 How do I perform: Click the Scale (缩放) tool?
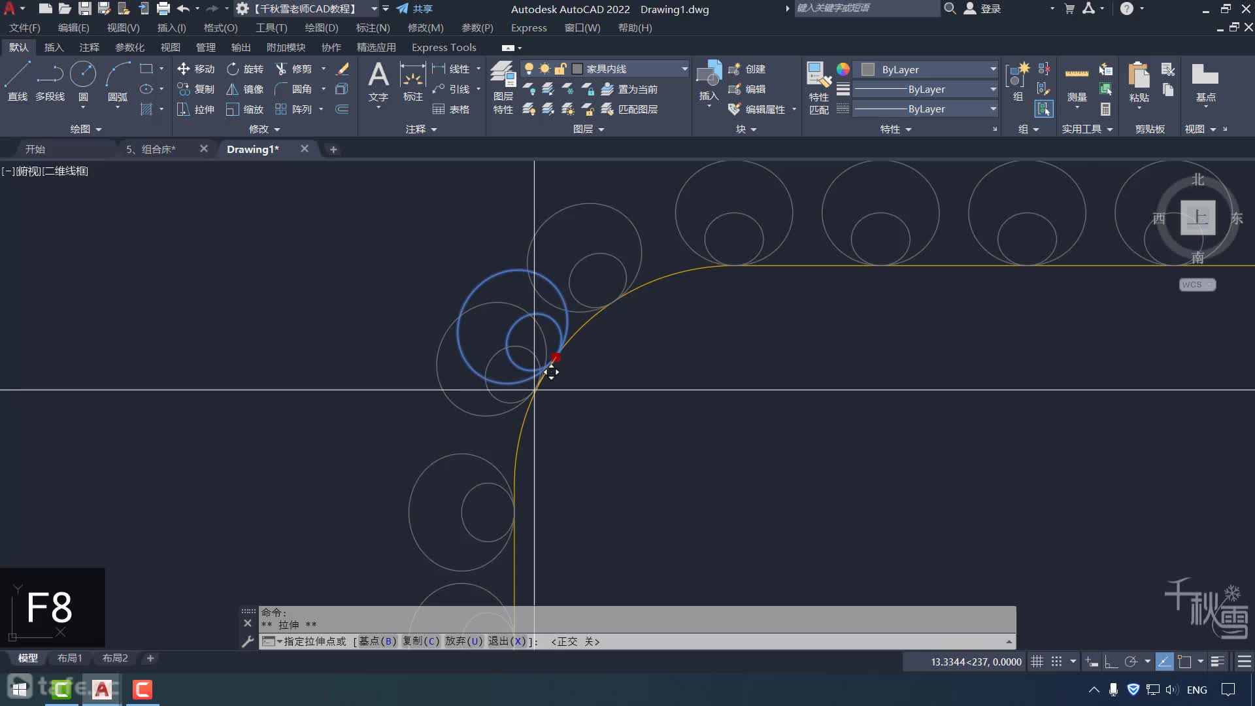[x=244, y=109]
